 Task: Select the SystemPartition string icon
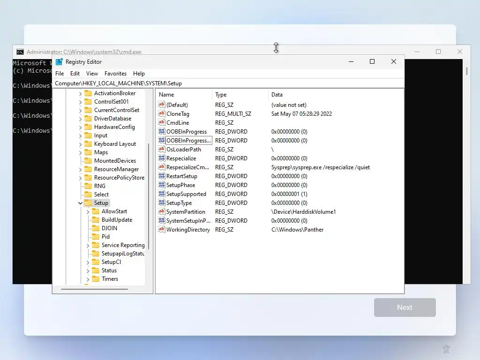click(x=162, y=211)
